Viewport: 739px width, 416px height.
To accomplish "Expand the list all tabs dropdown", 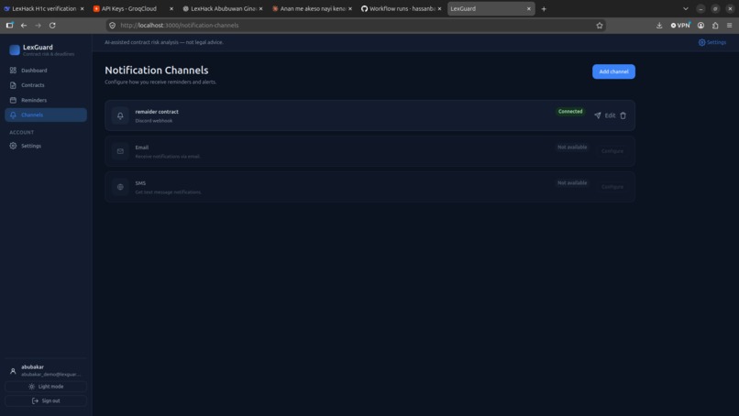I will click(x=686, y=8).
